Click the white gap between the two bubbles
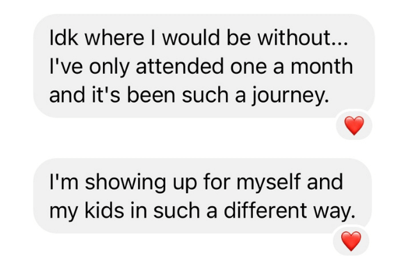This screenshot has width=416, height=256. coord(192,140)
